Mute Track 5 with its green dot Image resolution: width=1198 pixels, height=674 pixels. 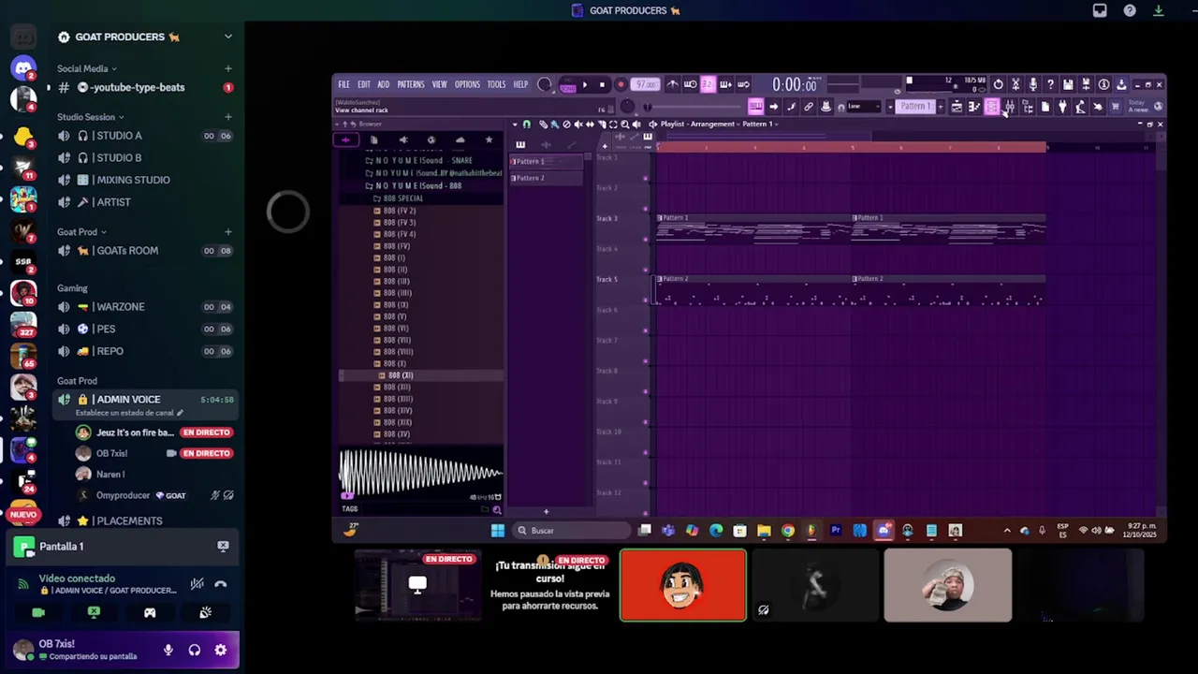point(646,300)
